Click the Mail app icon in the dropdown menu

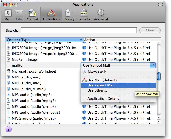(x=84, y=80)
